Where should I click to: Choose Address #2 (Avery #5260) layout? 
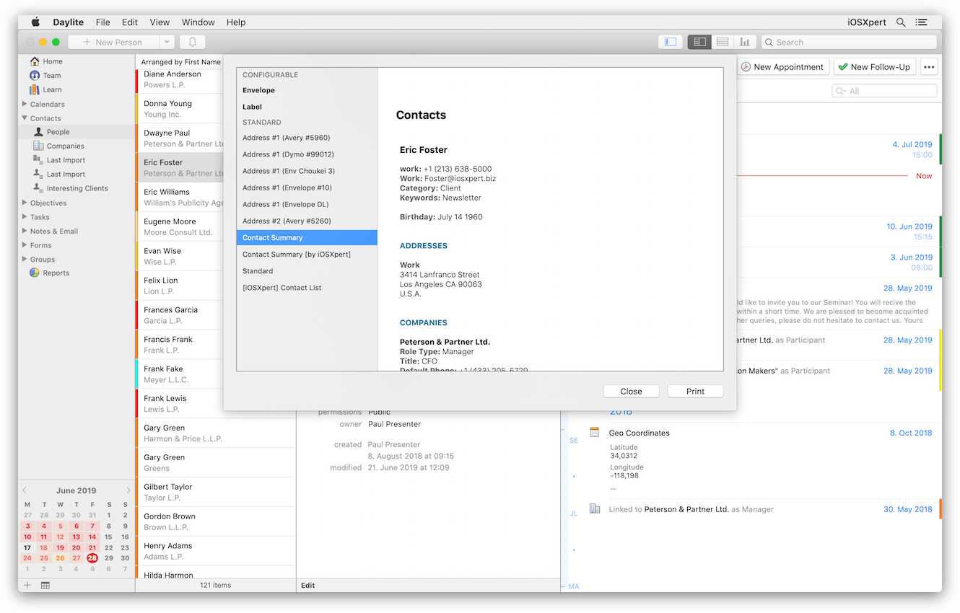tap(307, 221)
